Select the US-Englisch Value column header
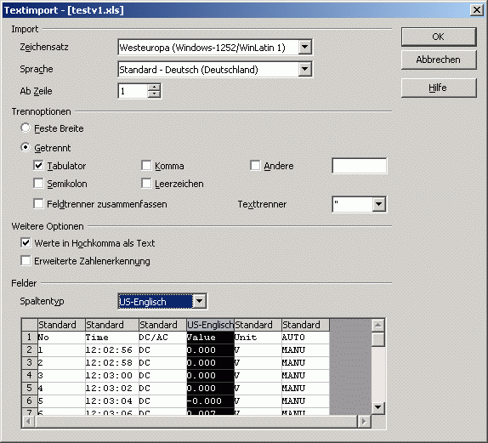This screenshot has height=443, width=488. coord(210,325)
